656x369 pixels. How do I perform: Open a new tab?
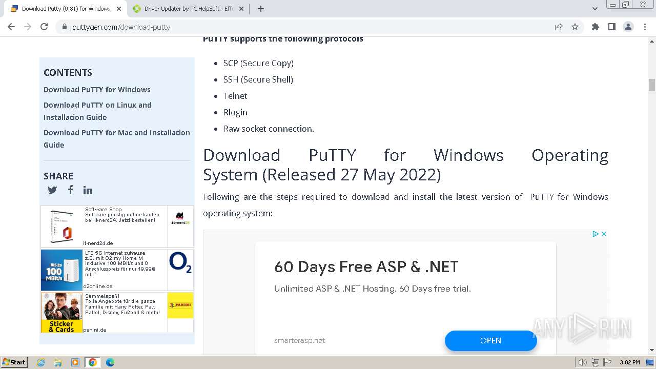click(x=261, y=9)
